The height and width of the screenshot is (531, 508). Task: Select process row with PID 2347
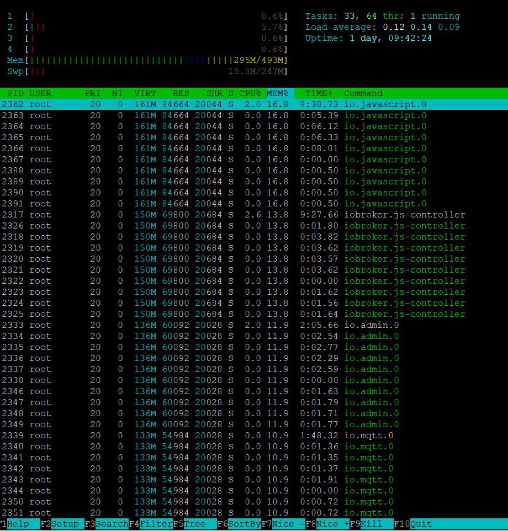(254, 402)
